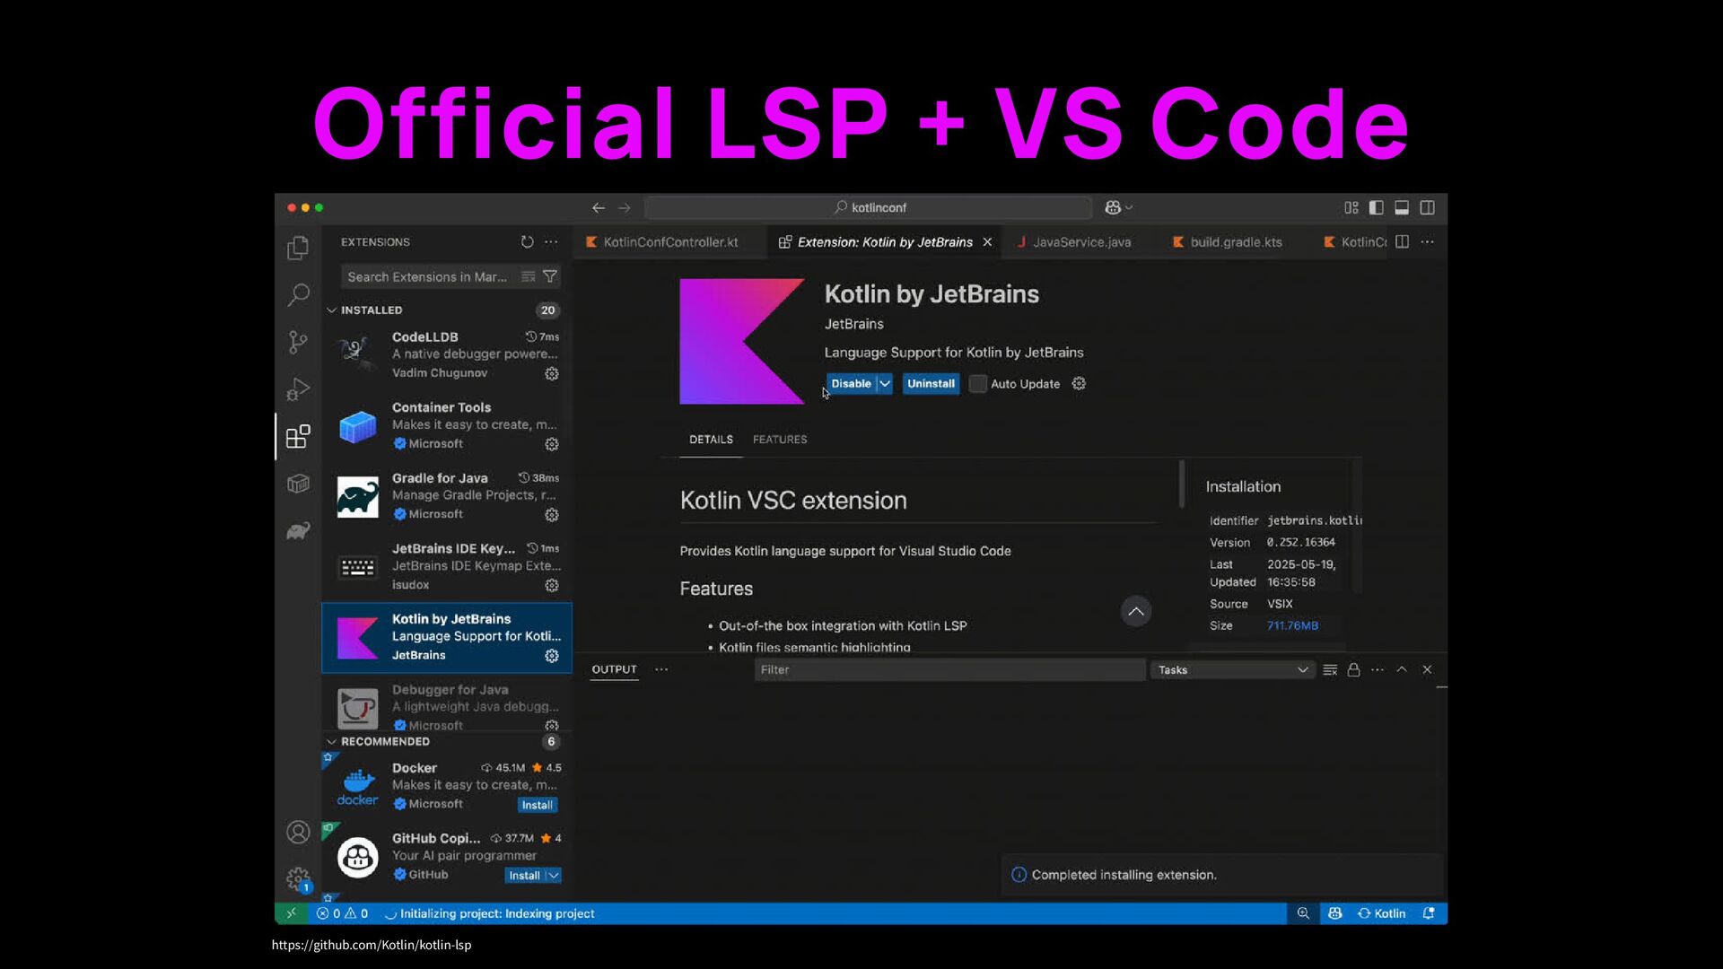Close the Extension: Kotlin by JetBrains tab
Viewport: 1723px width, 969px height.
pos(987,242)
